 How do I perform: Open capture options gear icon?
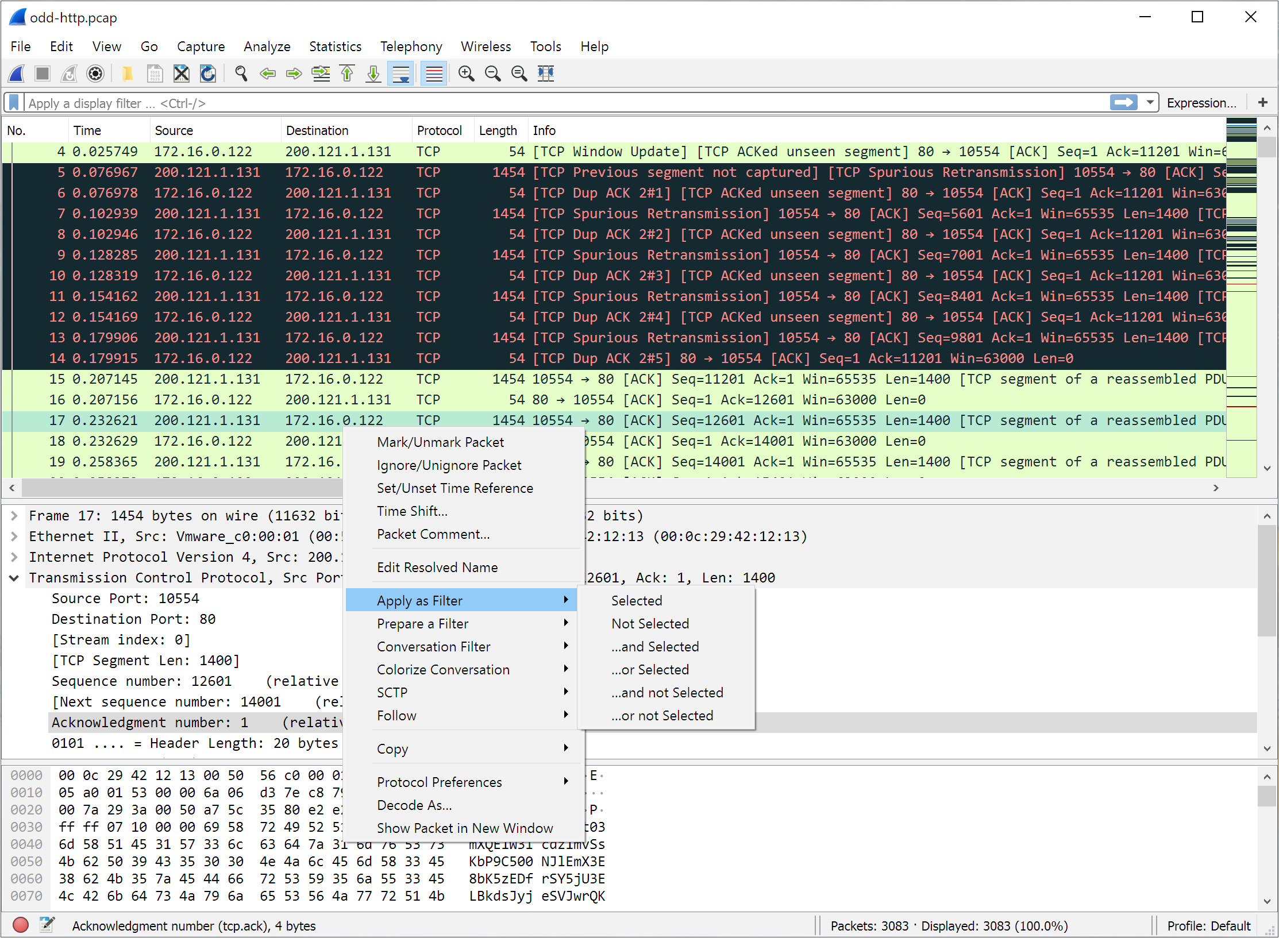(x=95, y=74)
